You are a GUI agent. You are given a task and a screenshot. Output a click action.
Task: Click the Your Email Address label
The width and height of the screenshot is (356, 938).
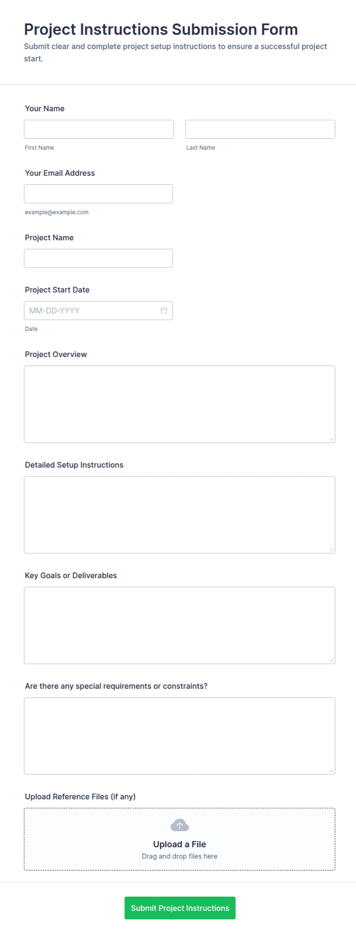pos(60,173)
